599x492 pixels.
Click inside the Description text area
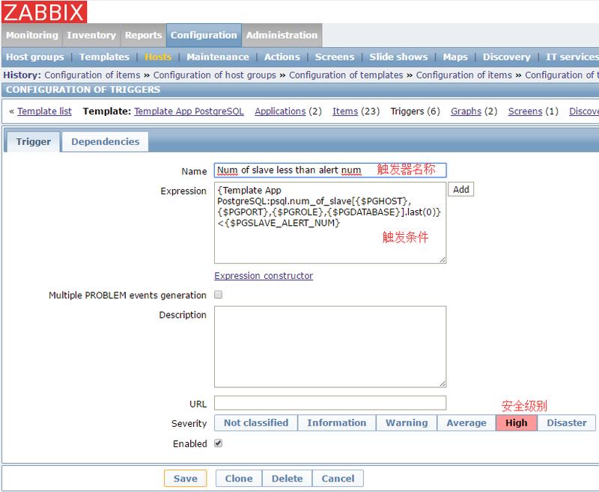point(329,345)
